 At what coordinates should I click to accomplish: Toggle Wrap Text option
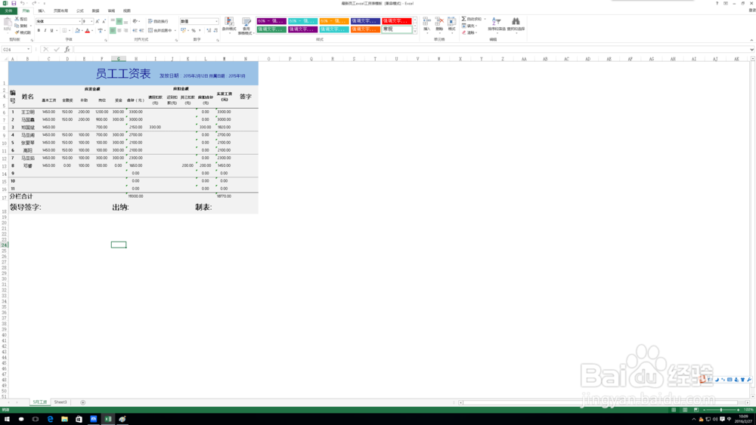(158, 21)
